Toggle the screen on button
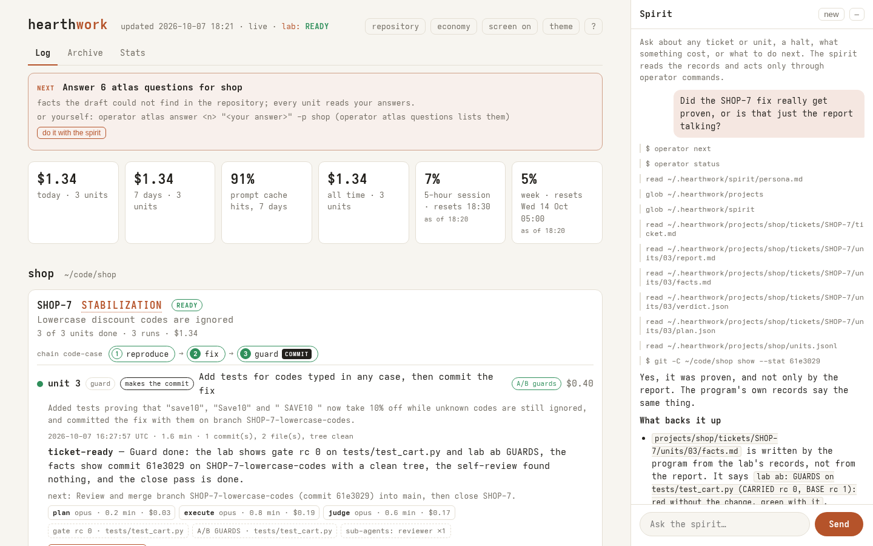This screenshot has height=546, width=873. tap(509, 27)
